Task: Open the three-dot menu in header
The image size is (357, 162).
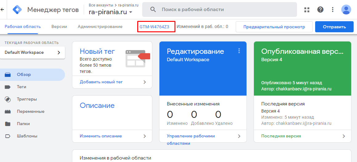Action: [x=333, y=10]
